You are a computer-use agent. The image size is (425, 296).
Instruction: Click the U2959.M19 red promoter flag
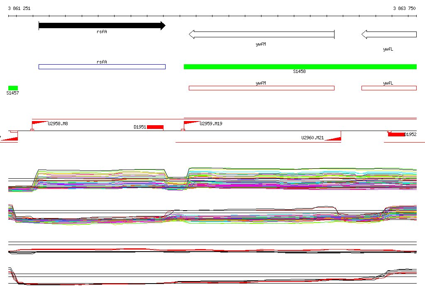click(192, 124)
